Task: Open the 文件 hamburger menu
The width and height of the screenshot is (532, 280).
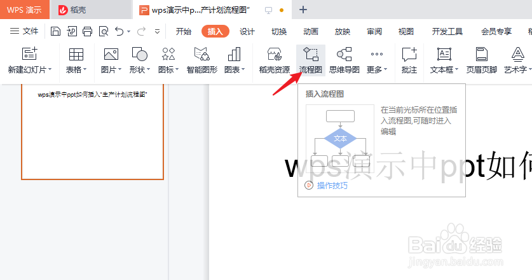Action: pos(24,31)
